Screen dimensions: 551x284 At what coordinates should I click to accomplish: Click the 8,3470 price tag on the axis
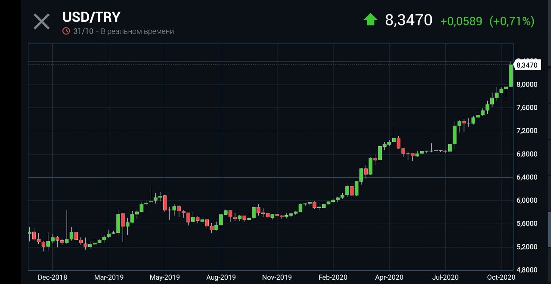pyautogui.click(x=526, y=65)
